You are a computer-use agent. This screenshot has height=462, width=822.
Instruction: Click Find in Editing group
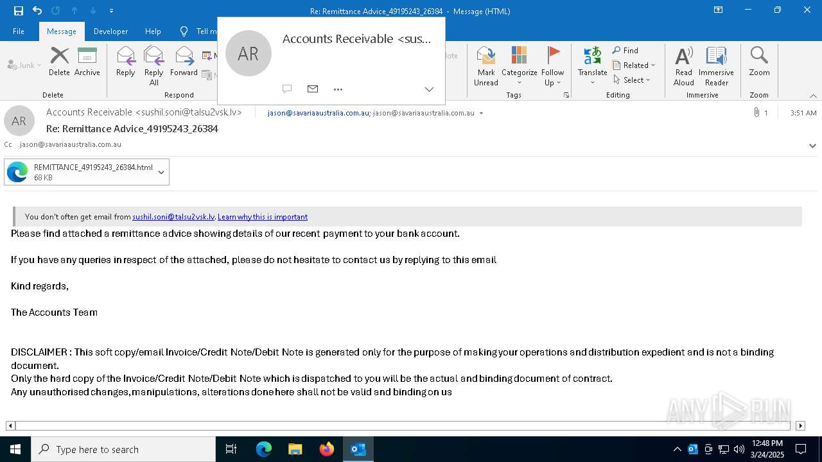click(x=625, y=50)
